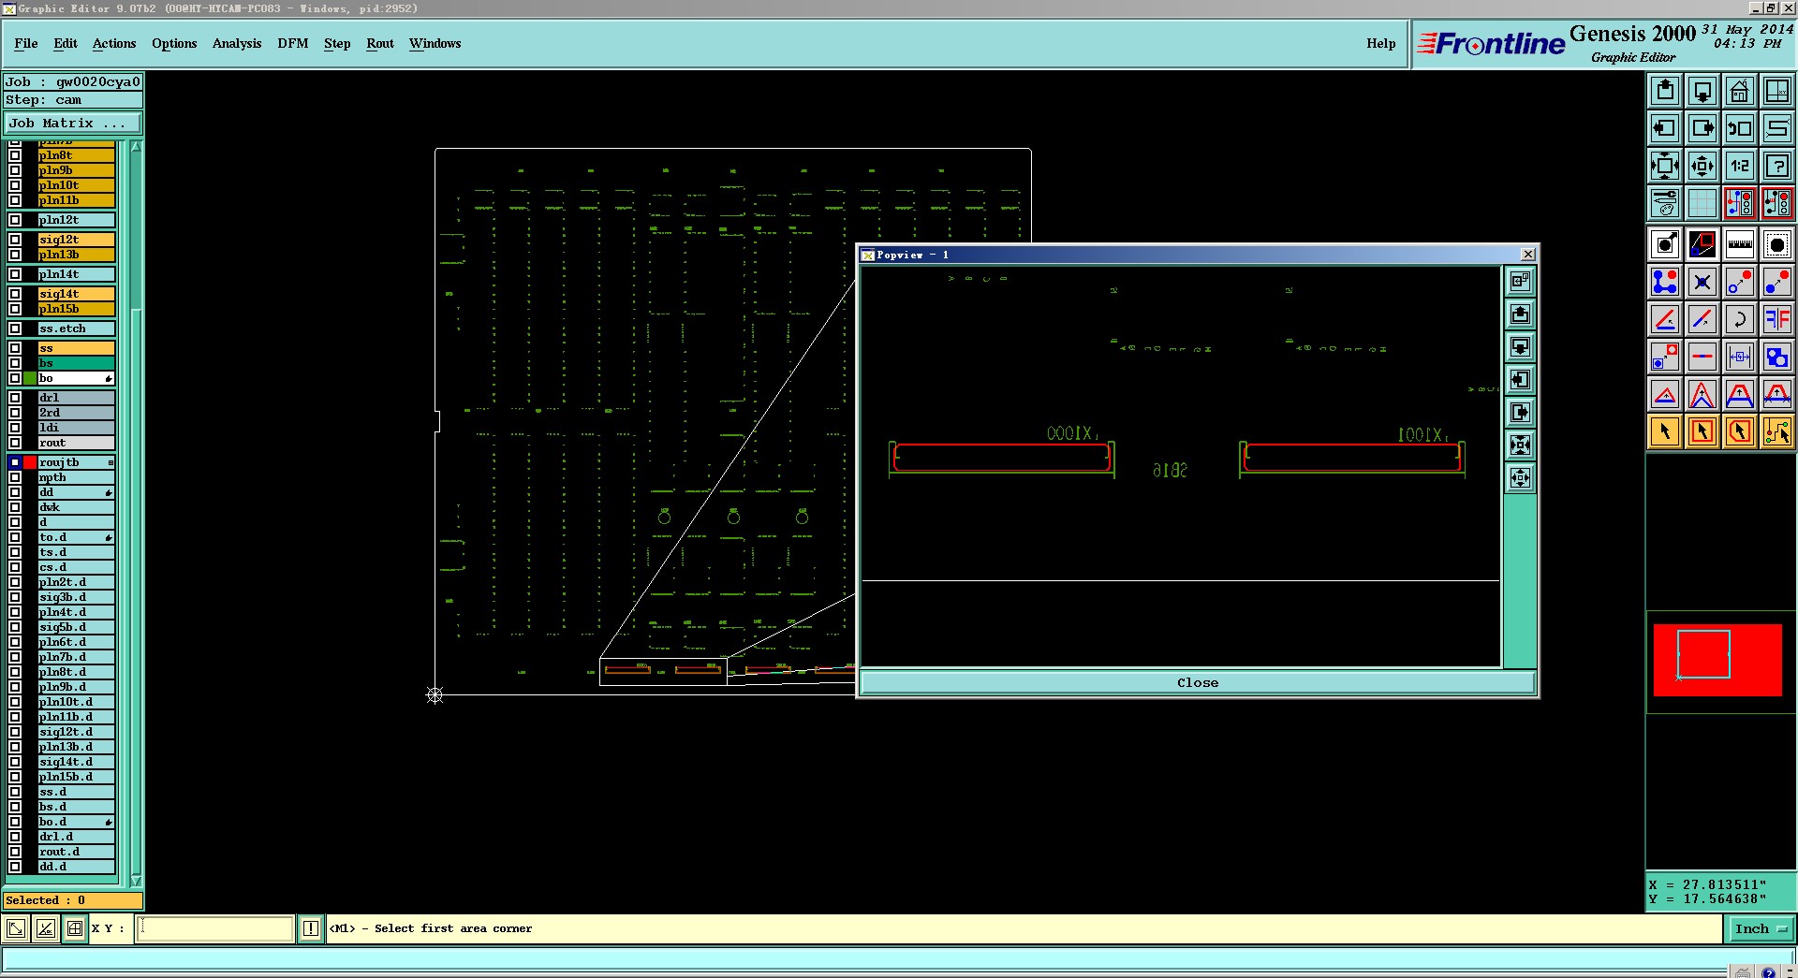Open the DFM menu
Screen dimensions: 1798x978
coord(293,43)
